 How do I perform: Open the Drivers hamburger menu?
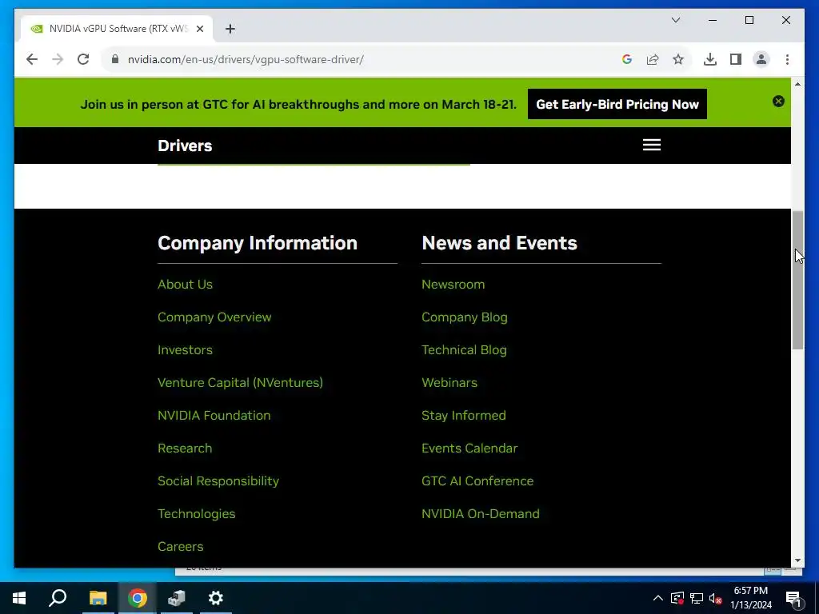point(651,145)
